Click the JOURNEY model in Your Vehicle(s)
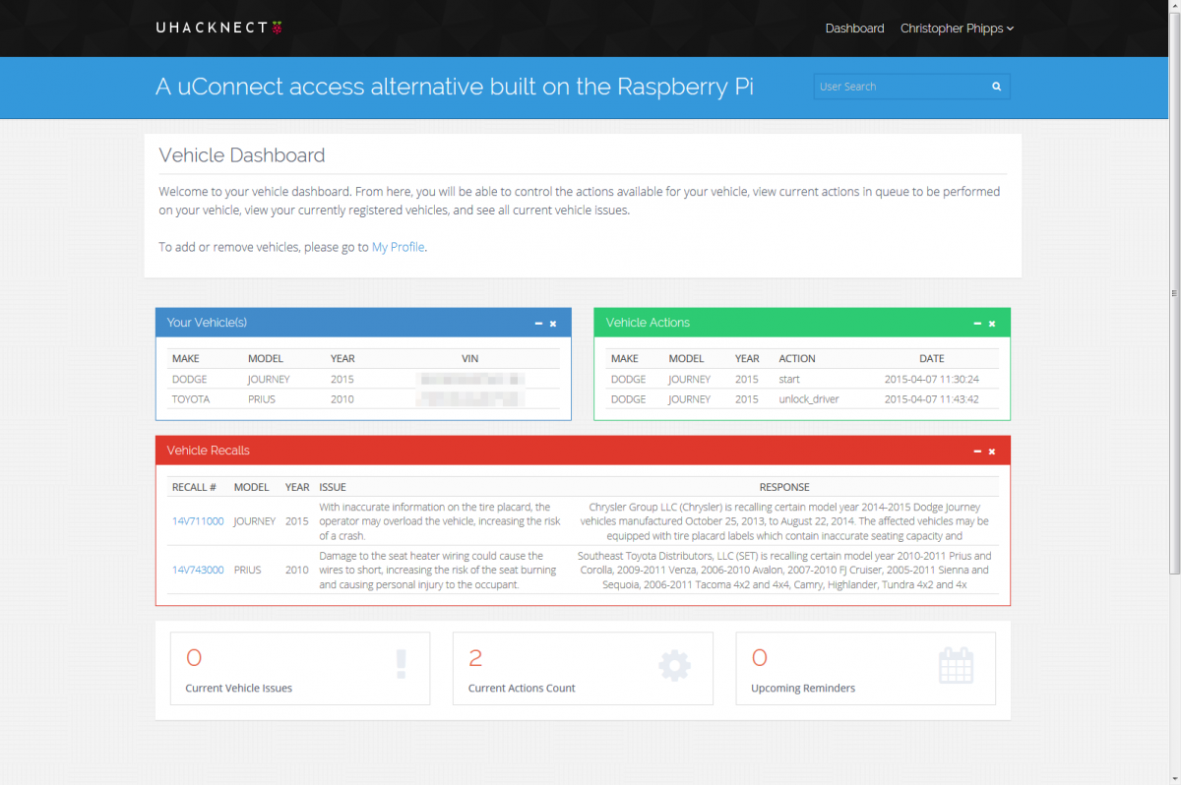 click(269, 379)
